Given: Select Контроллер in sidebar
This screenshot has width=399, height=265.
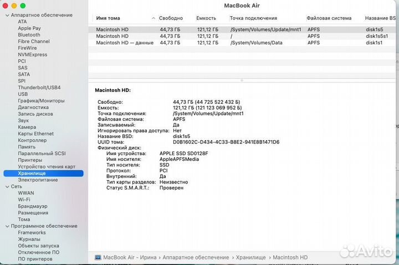Looking at the screenshot, I should tap(32, 140).
